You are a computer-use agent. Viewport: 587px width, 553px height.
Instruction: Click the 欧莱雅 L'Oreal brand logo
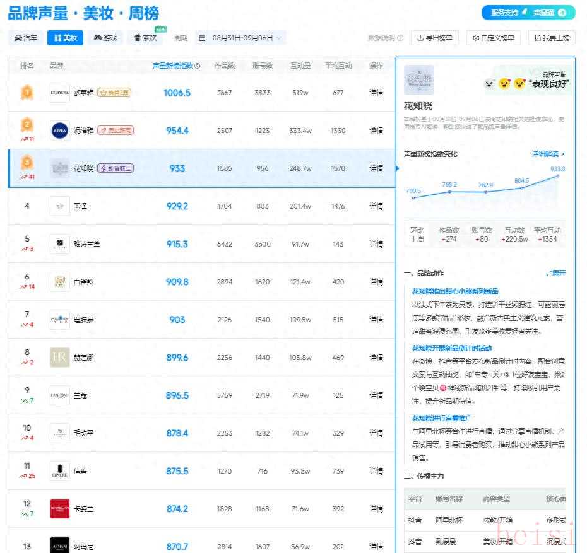(x=59, y=93)
